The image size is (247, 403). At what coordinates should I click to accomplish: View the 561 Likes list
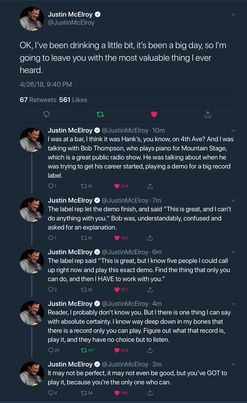(x=73, y=100)
